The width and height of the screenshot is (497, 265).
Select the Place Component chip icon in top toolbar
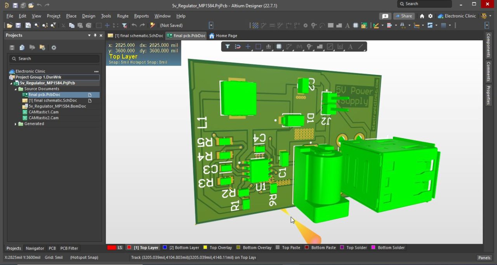pyautogui.click(x=355, y=25)
